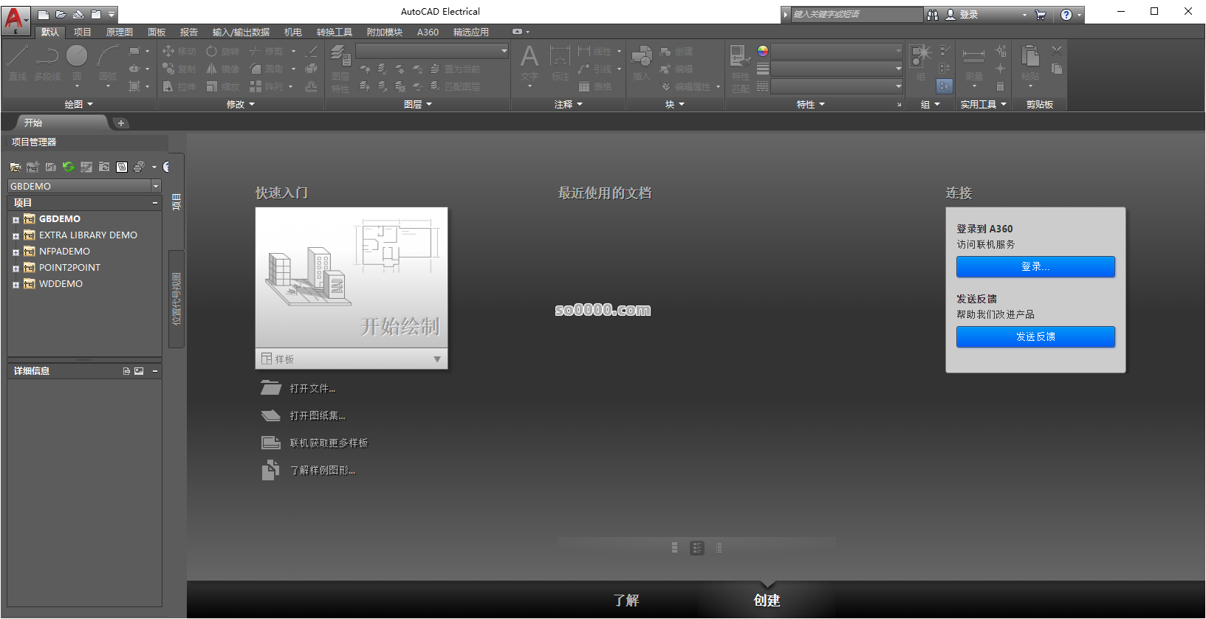Open the Autodesk store cart icon
This screenshot has width=1206, height=619.
point(1041,15)
